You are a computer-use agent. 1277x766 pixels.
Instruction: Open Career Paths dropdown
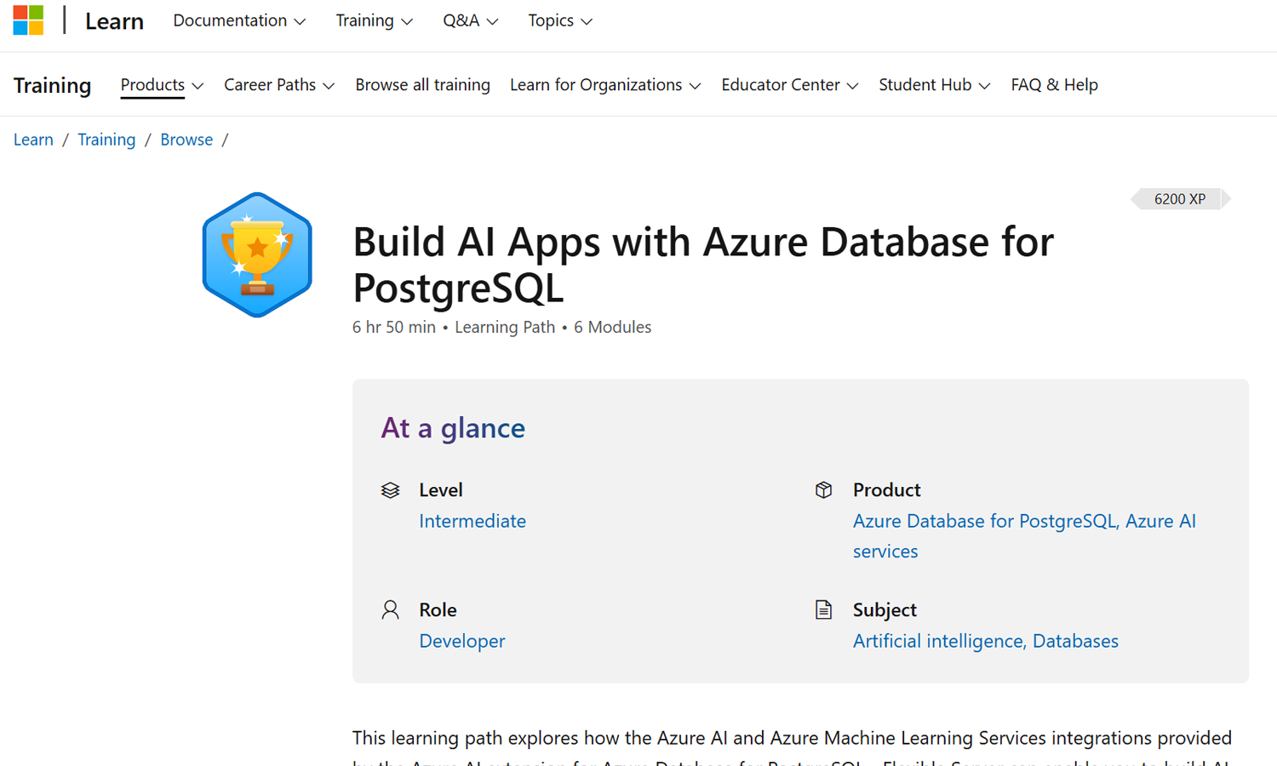tap(278, 85)
